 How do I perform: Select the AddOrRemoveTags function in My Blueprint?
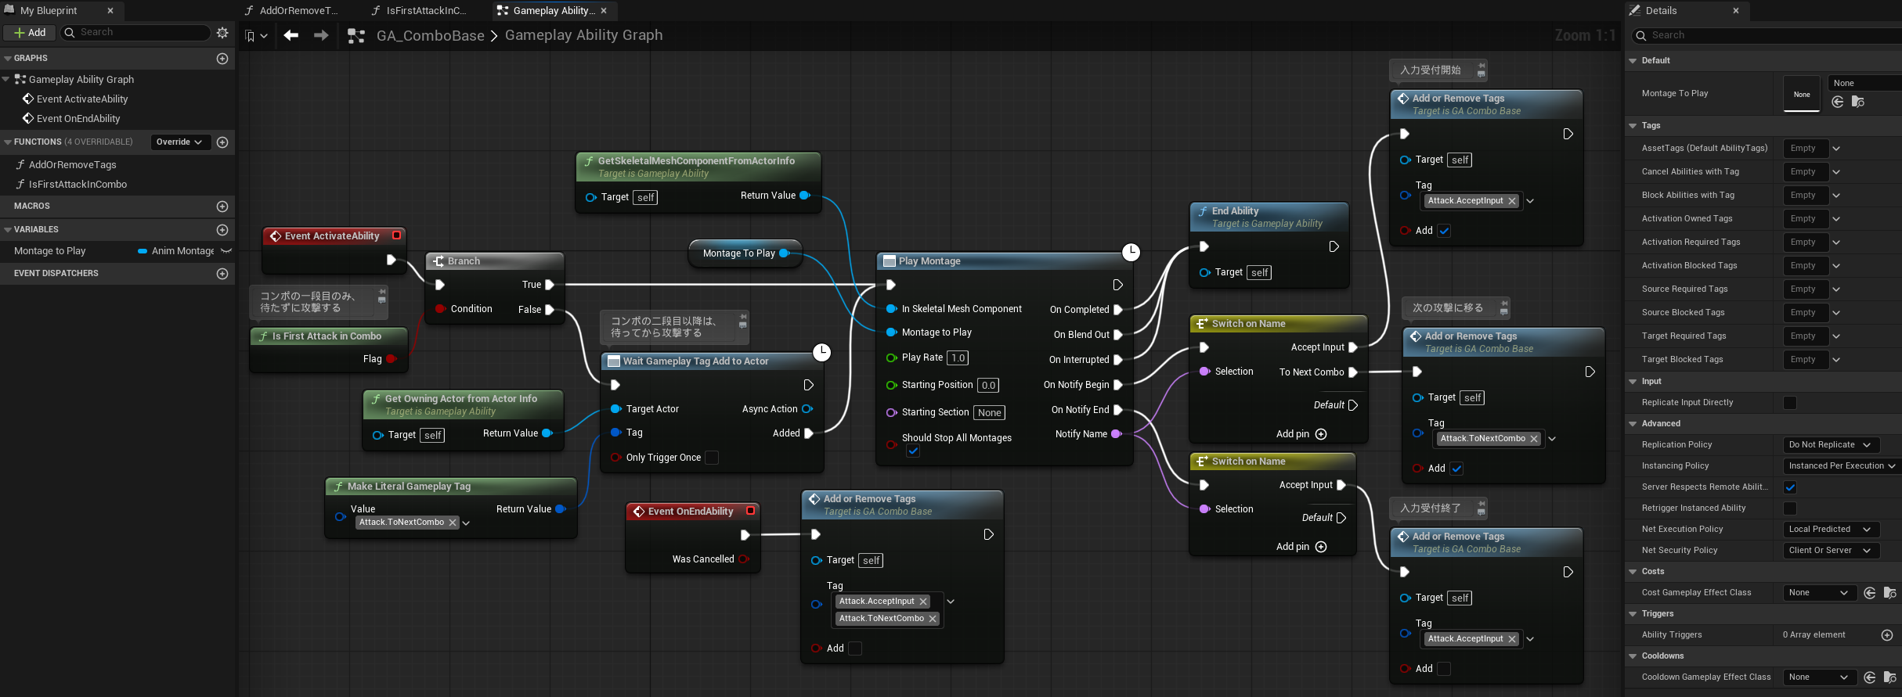tap(72, 165)
